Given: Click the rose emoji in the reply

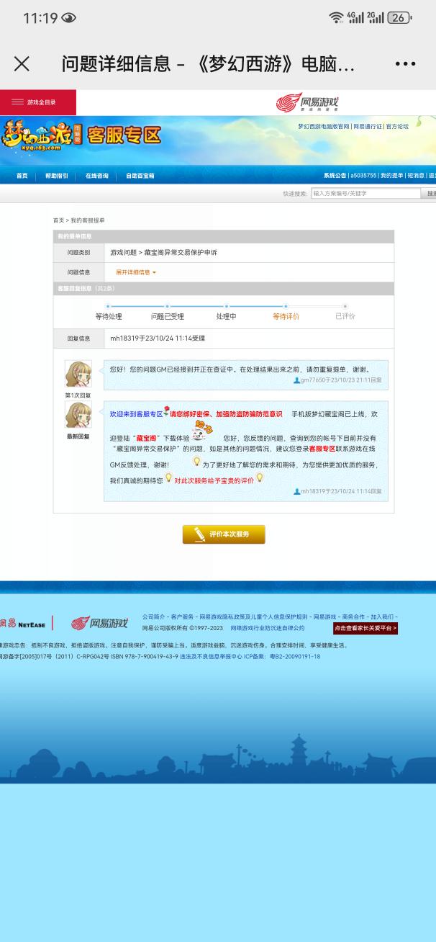Looking at the screenshot, I should (x=166, y=411).
